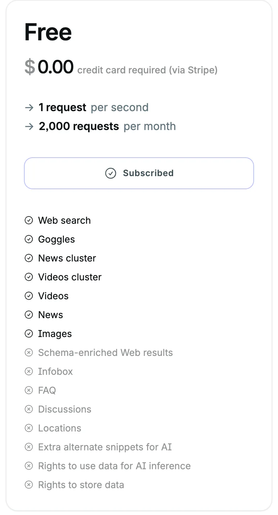Click the Subscribed button
Image resolution: width=278 pixels, height=515 pixels.
[139, 173]
